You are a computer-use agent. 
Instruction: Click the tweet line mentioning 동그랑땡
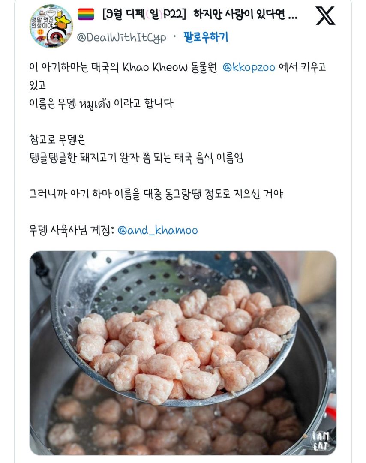[x=156, y=194]
